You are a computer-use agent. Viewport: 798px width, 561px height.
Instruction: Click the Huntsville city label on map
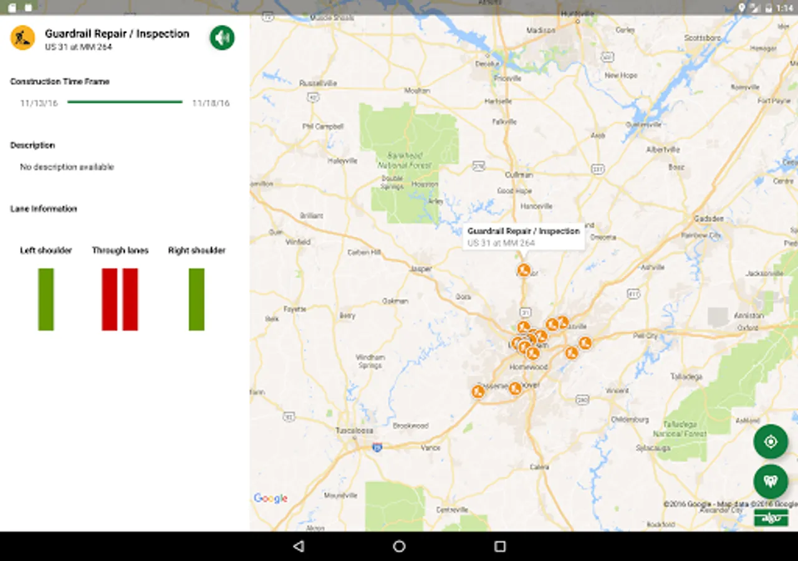[578, 13]
